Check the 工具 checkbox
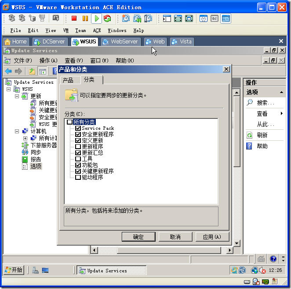The width and height of the screenshot is (291, 289). [x=78, y=159]
